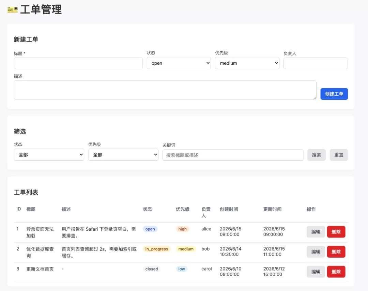Viewport: 368px width, 291px height.
Task: Click the 操作 column header
Action: [x=311, y=209]
